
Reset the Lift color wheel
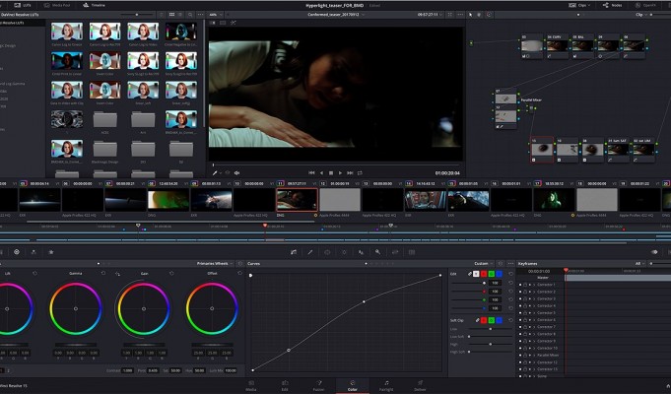tap(35, 273)
